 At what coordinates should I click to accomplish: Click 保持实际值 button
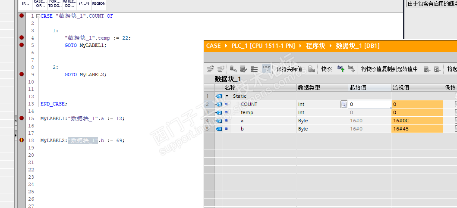coord(290,69)
